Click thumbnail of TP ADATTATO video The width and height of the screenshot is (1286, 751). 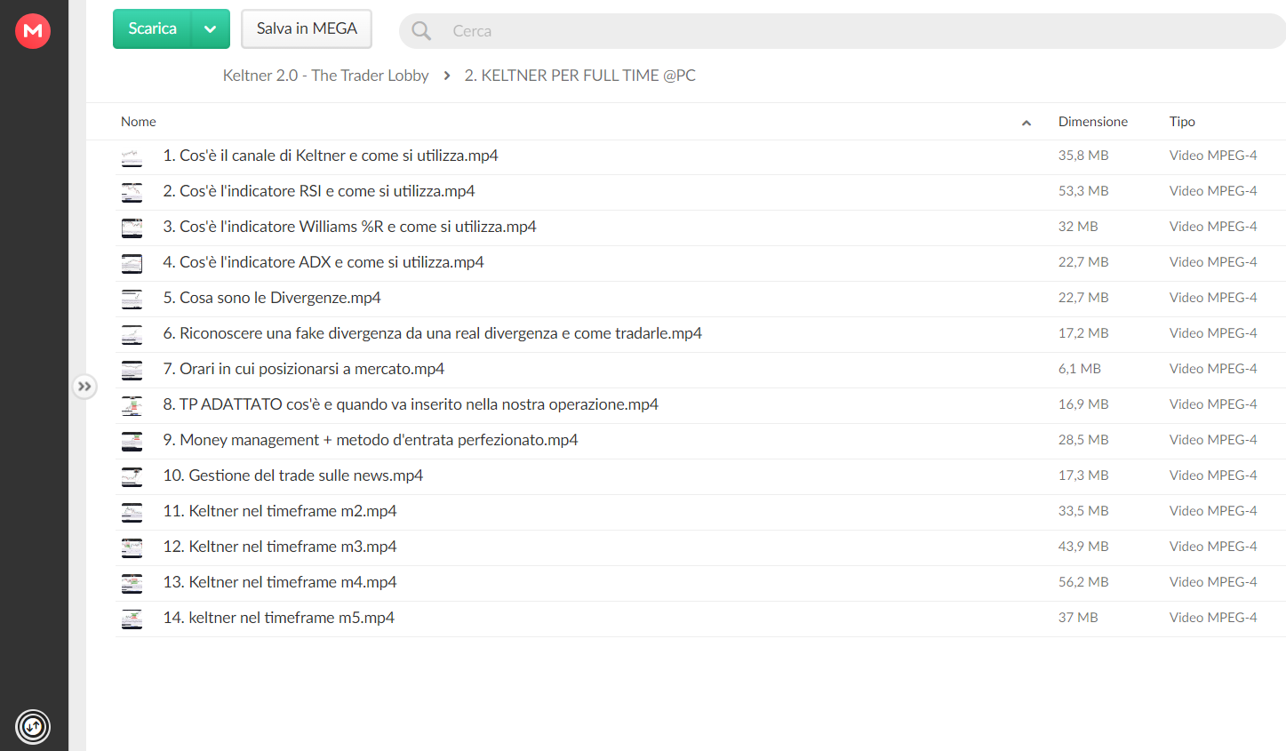[132, 405]
